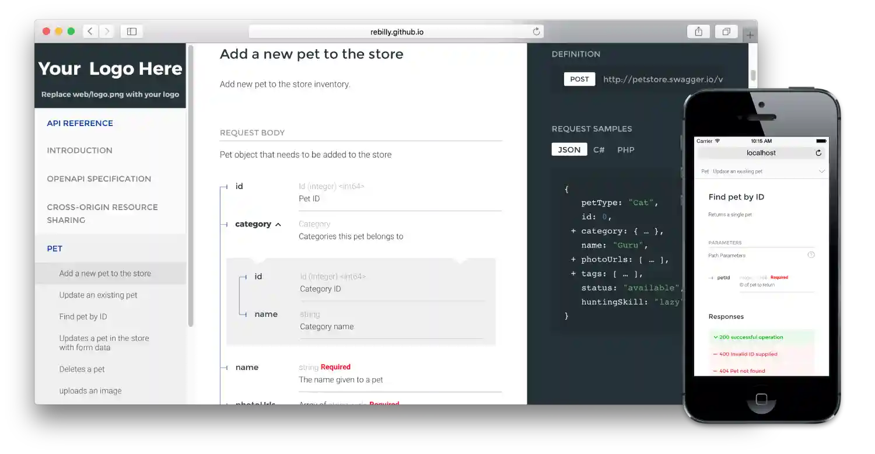Go back using the browser back arrow
Viewport: 875px width, 454px height.
pos(90,32)
